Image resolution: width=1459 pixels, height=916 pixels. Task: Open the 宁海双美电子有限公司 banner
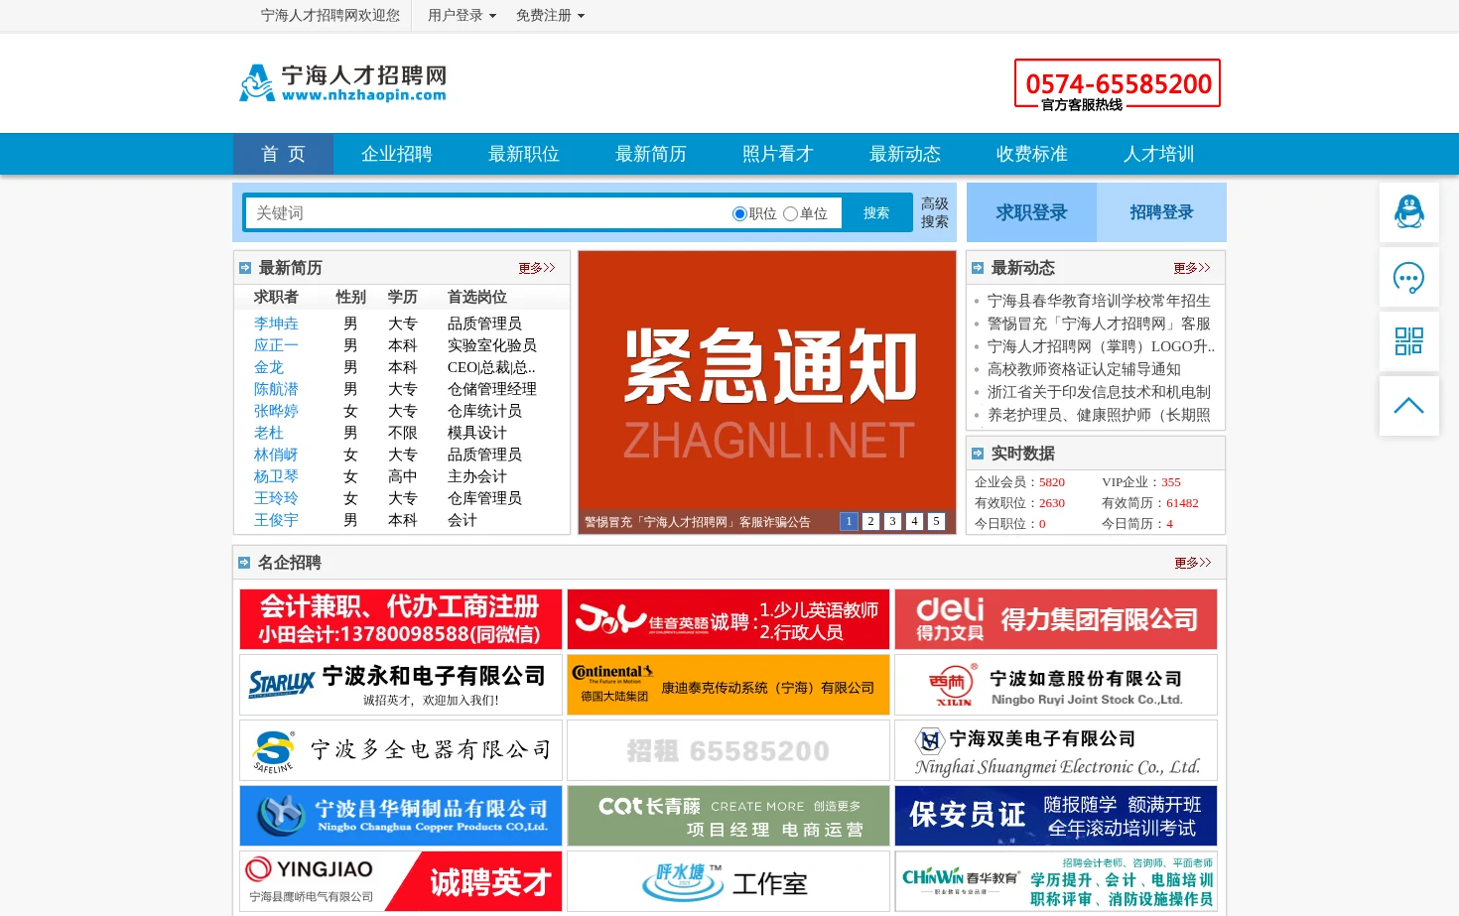point(1056,750)
